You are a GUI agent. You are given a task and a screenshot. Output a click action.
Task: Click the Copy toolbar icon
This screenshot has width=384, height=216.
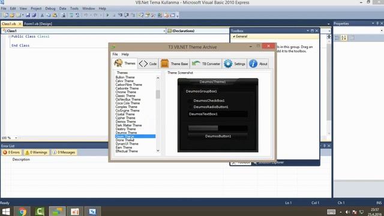pyautogui.click(x=49, y=15)
